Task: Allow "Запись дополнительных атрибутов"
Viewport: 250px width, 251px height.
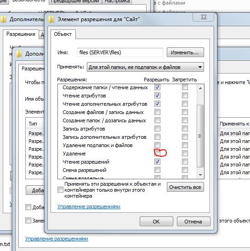Action: click(157, 137)
